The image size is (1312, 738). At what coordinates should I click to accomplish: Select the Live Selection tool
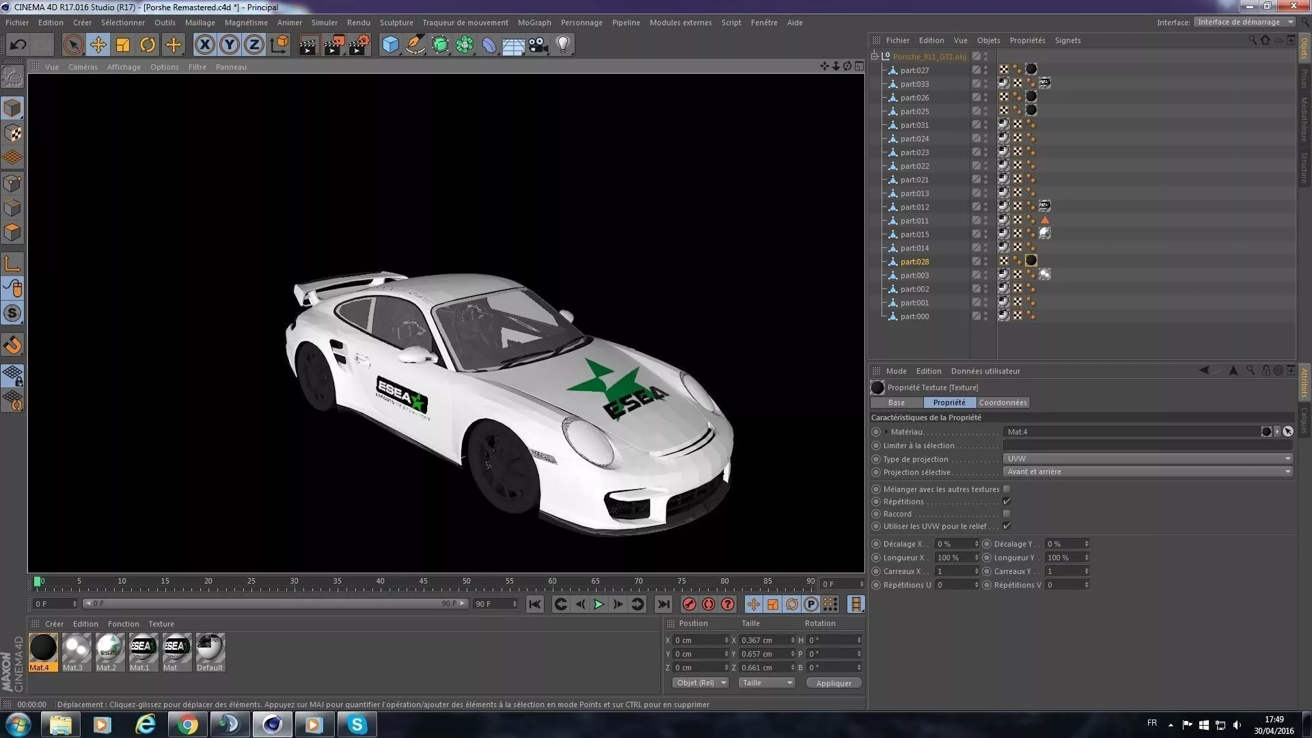click(73, 45)
